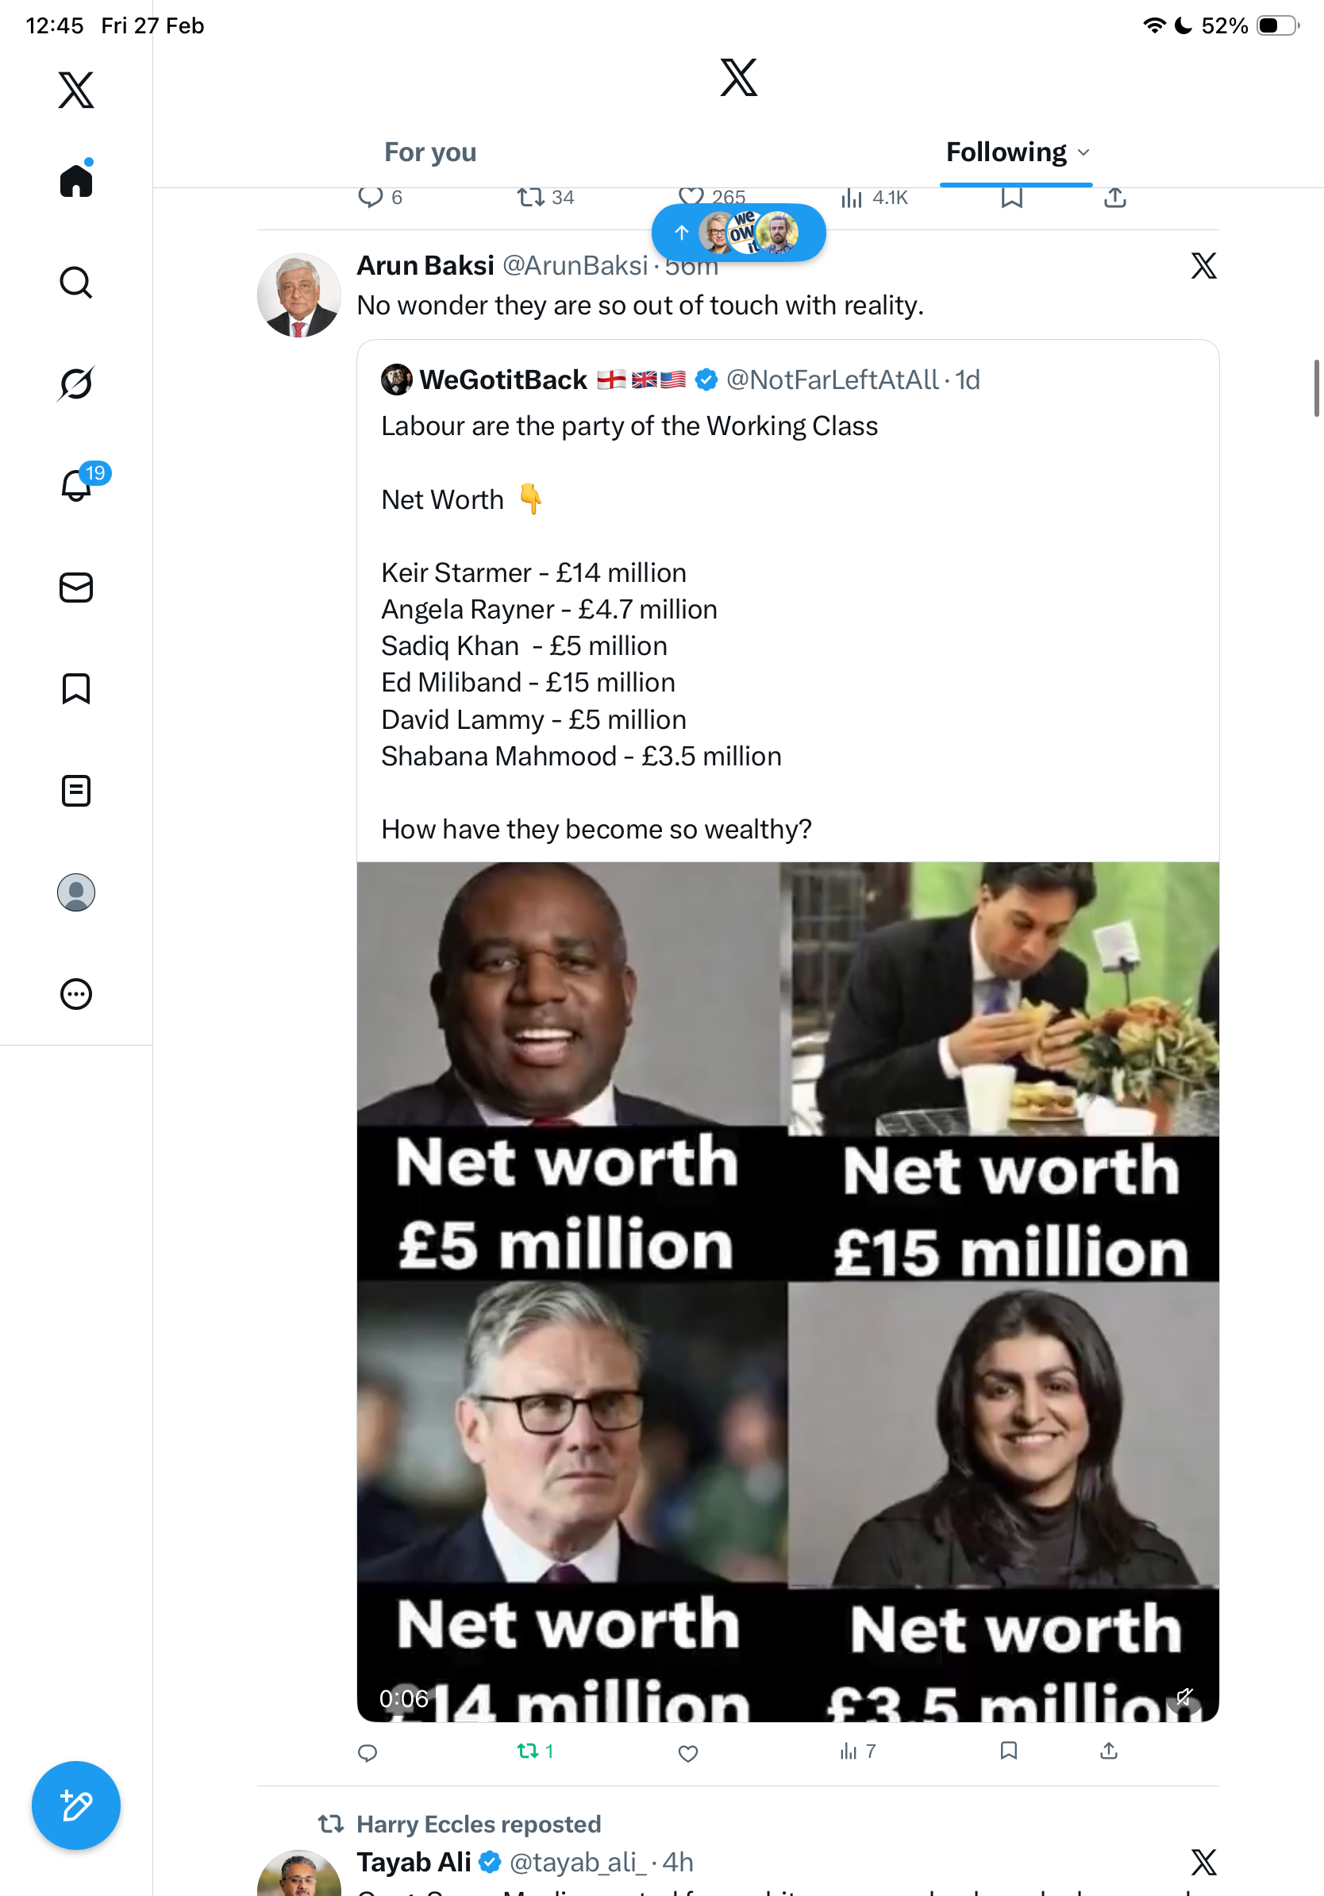Unmute the video in quoted post

click(1184, 1697)
